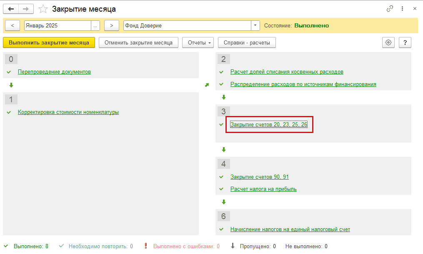The height and width of the screenshot is (254, 423).
Task: Click the forward navigation arrow
Action: (26, 9)
